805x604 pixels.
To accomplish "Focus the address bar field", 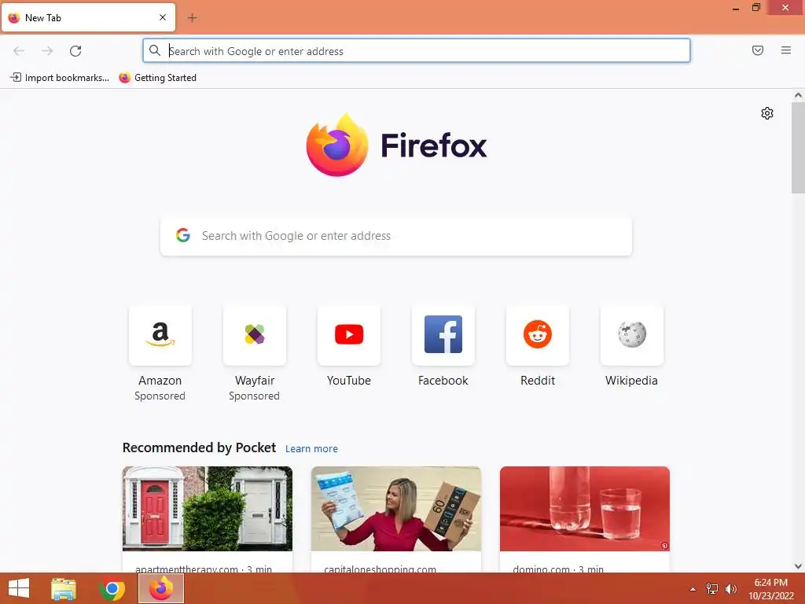I will [x=417, y=51].
